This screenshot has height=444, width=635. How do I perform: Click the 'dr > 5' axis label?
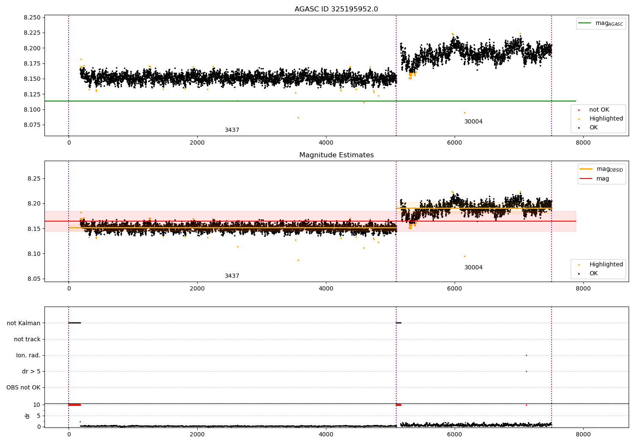31,371
